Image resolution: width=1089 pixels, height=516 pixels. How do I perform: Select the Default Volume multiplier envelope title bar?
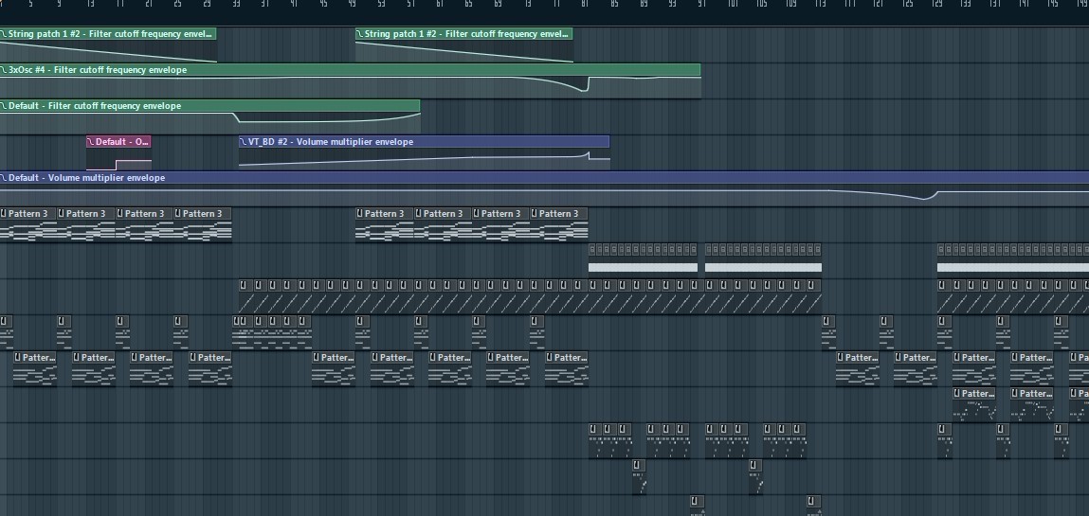87,178
